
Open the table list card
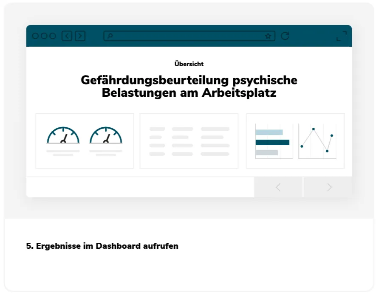tap(189, 141)
